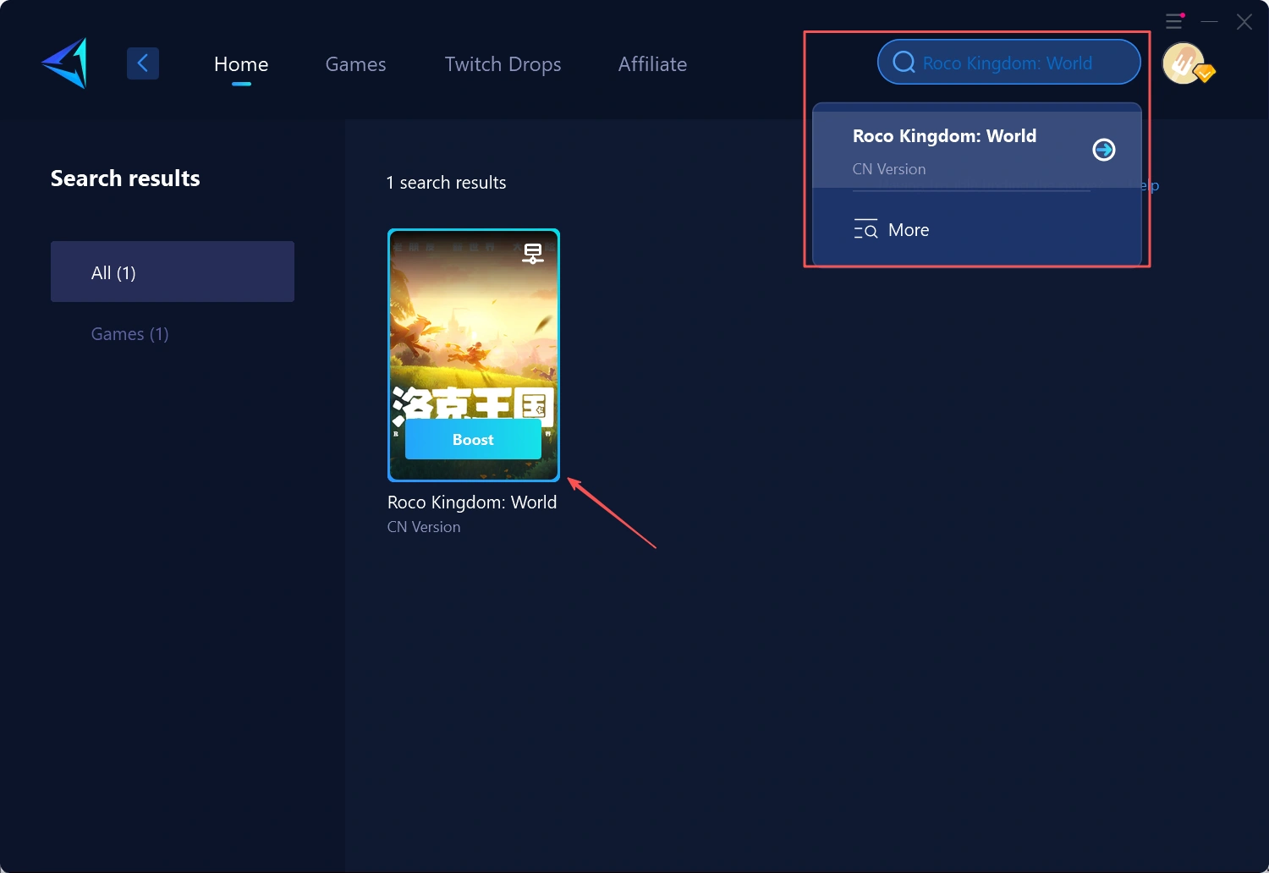The height and width of the screenshot is (873, 1269).
Task: Click the blue circular arrow beside Roco Kingdom suggestion
Action: 1103,149
